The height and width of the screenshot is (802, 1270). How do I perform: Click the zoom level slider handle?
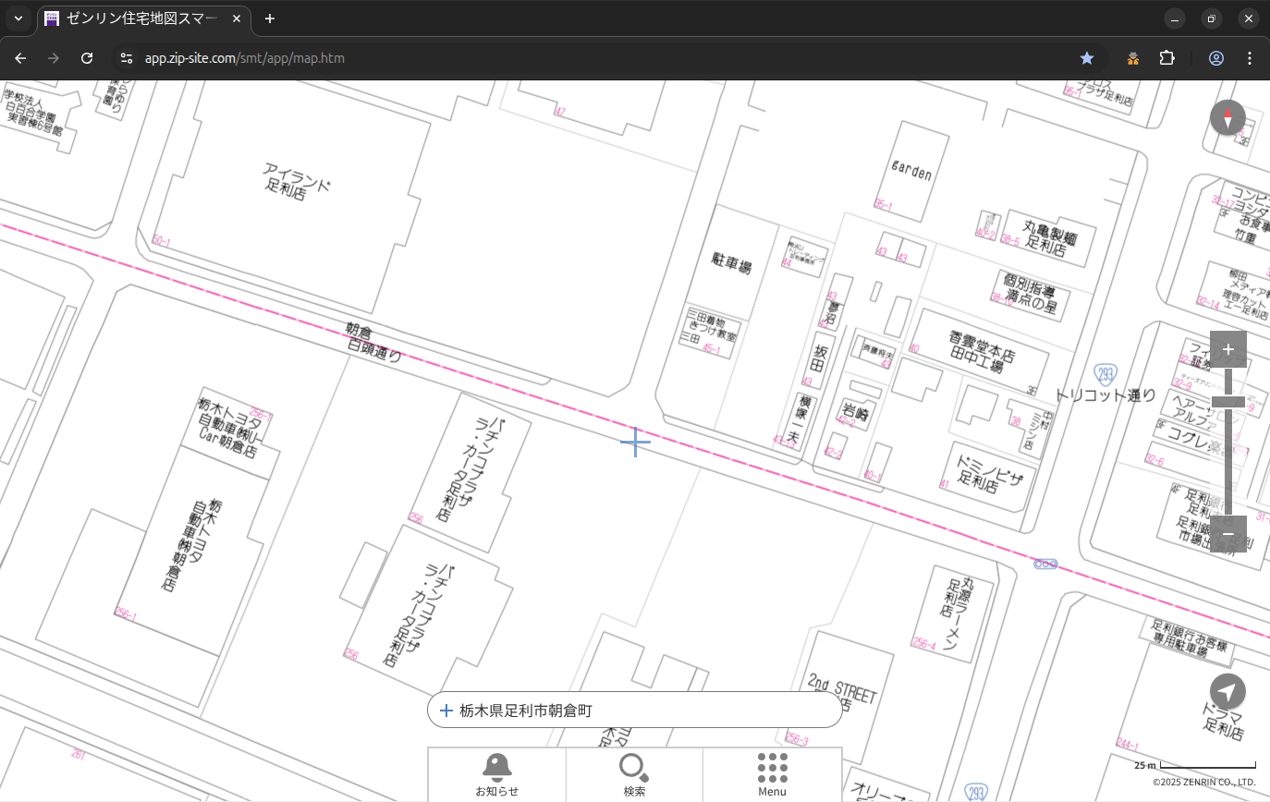point(1227,401)
